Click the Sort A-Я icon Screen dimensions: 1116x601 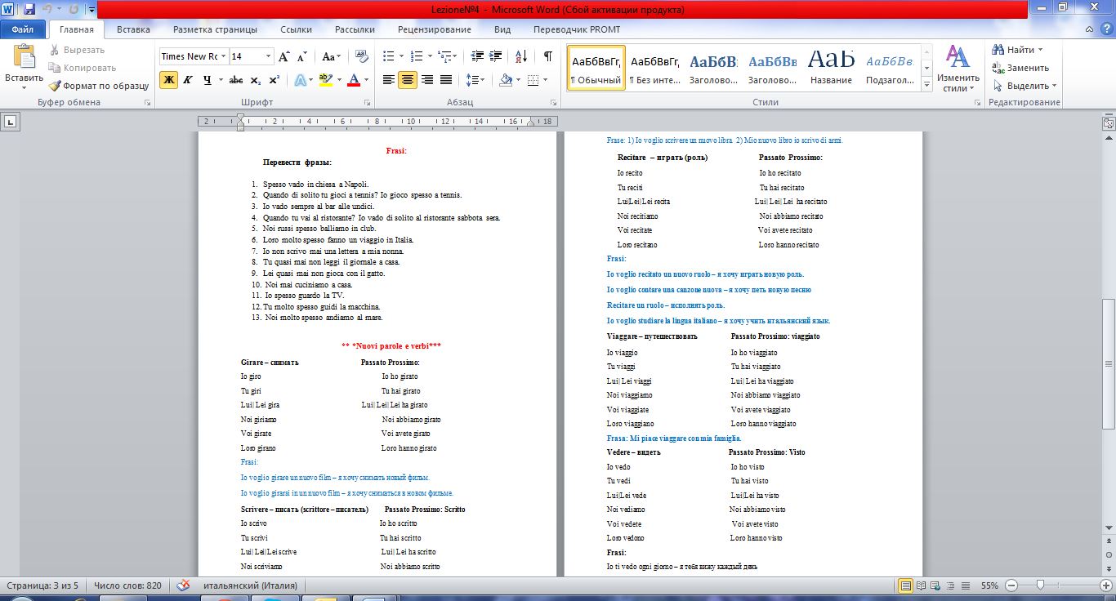(522, 56)
